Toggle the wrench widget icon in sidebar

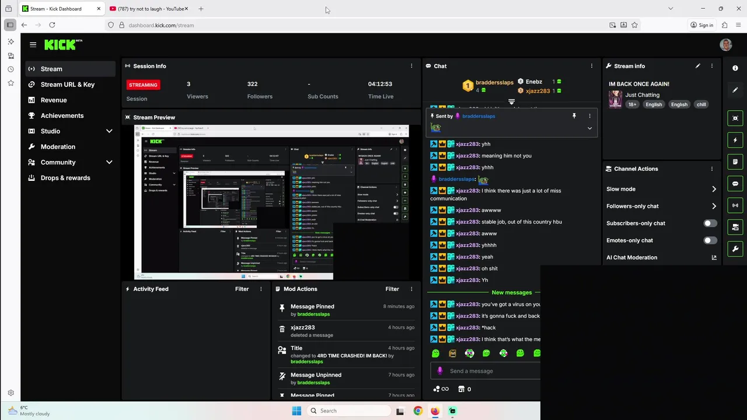(x=735, y=249)
